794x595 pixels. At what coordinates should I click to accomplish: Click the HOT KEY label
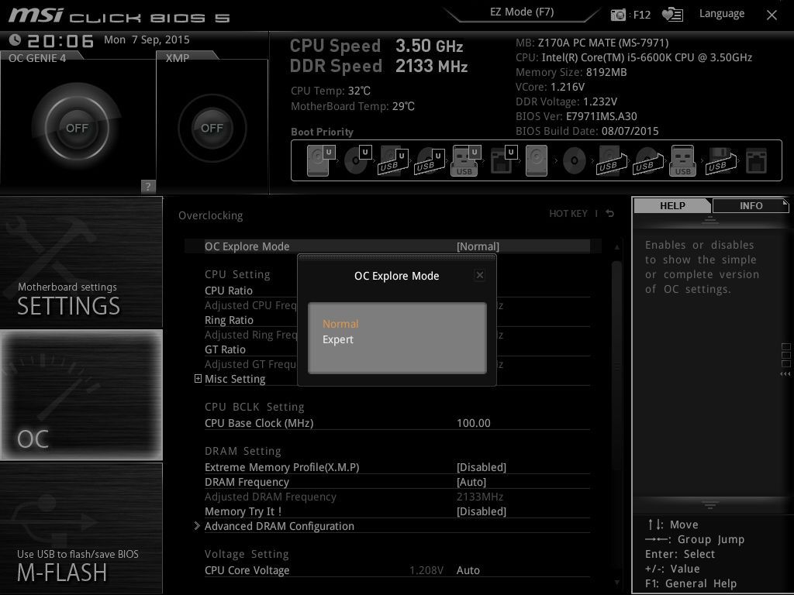point(568,214)
